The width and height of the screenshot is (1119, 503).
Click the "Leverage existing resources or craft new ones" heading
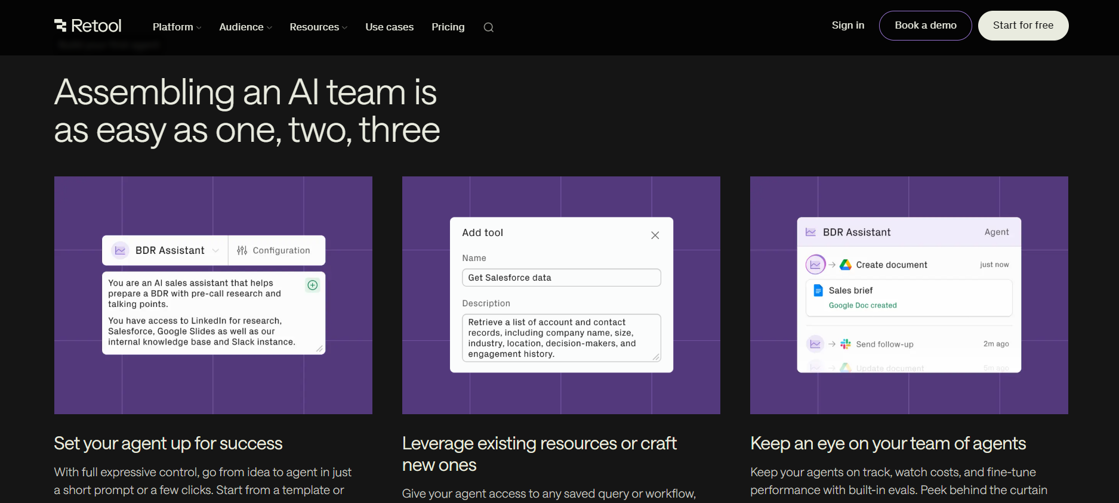click(x=540, y=454)
